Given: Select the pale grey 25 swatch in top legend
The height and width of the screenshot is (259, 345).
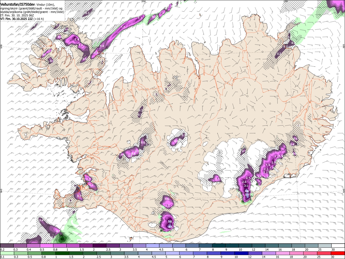Looking at the screenshot, I should [324, 246].
